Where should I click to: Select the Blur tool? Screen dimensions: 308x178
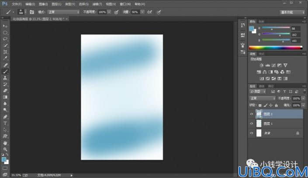click(x=5, y=104)
